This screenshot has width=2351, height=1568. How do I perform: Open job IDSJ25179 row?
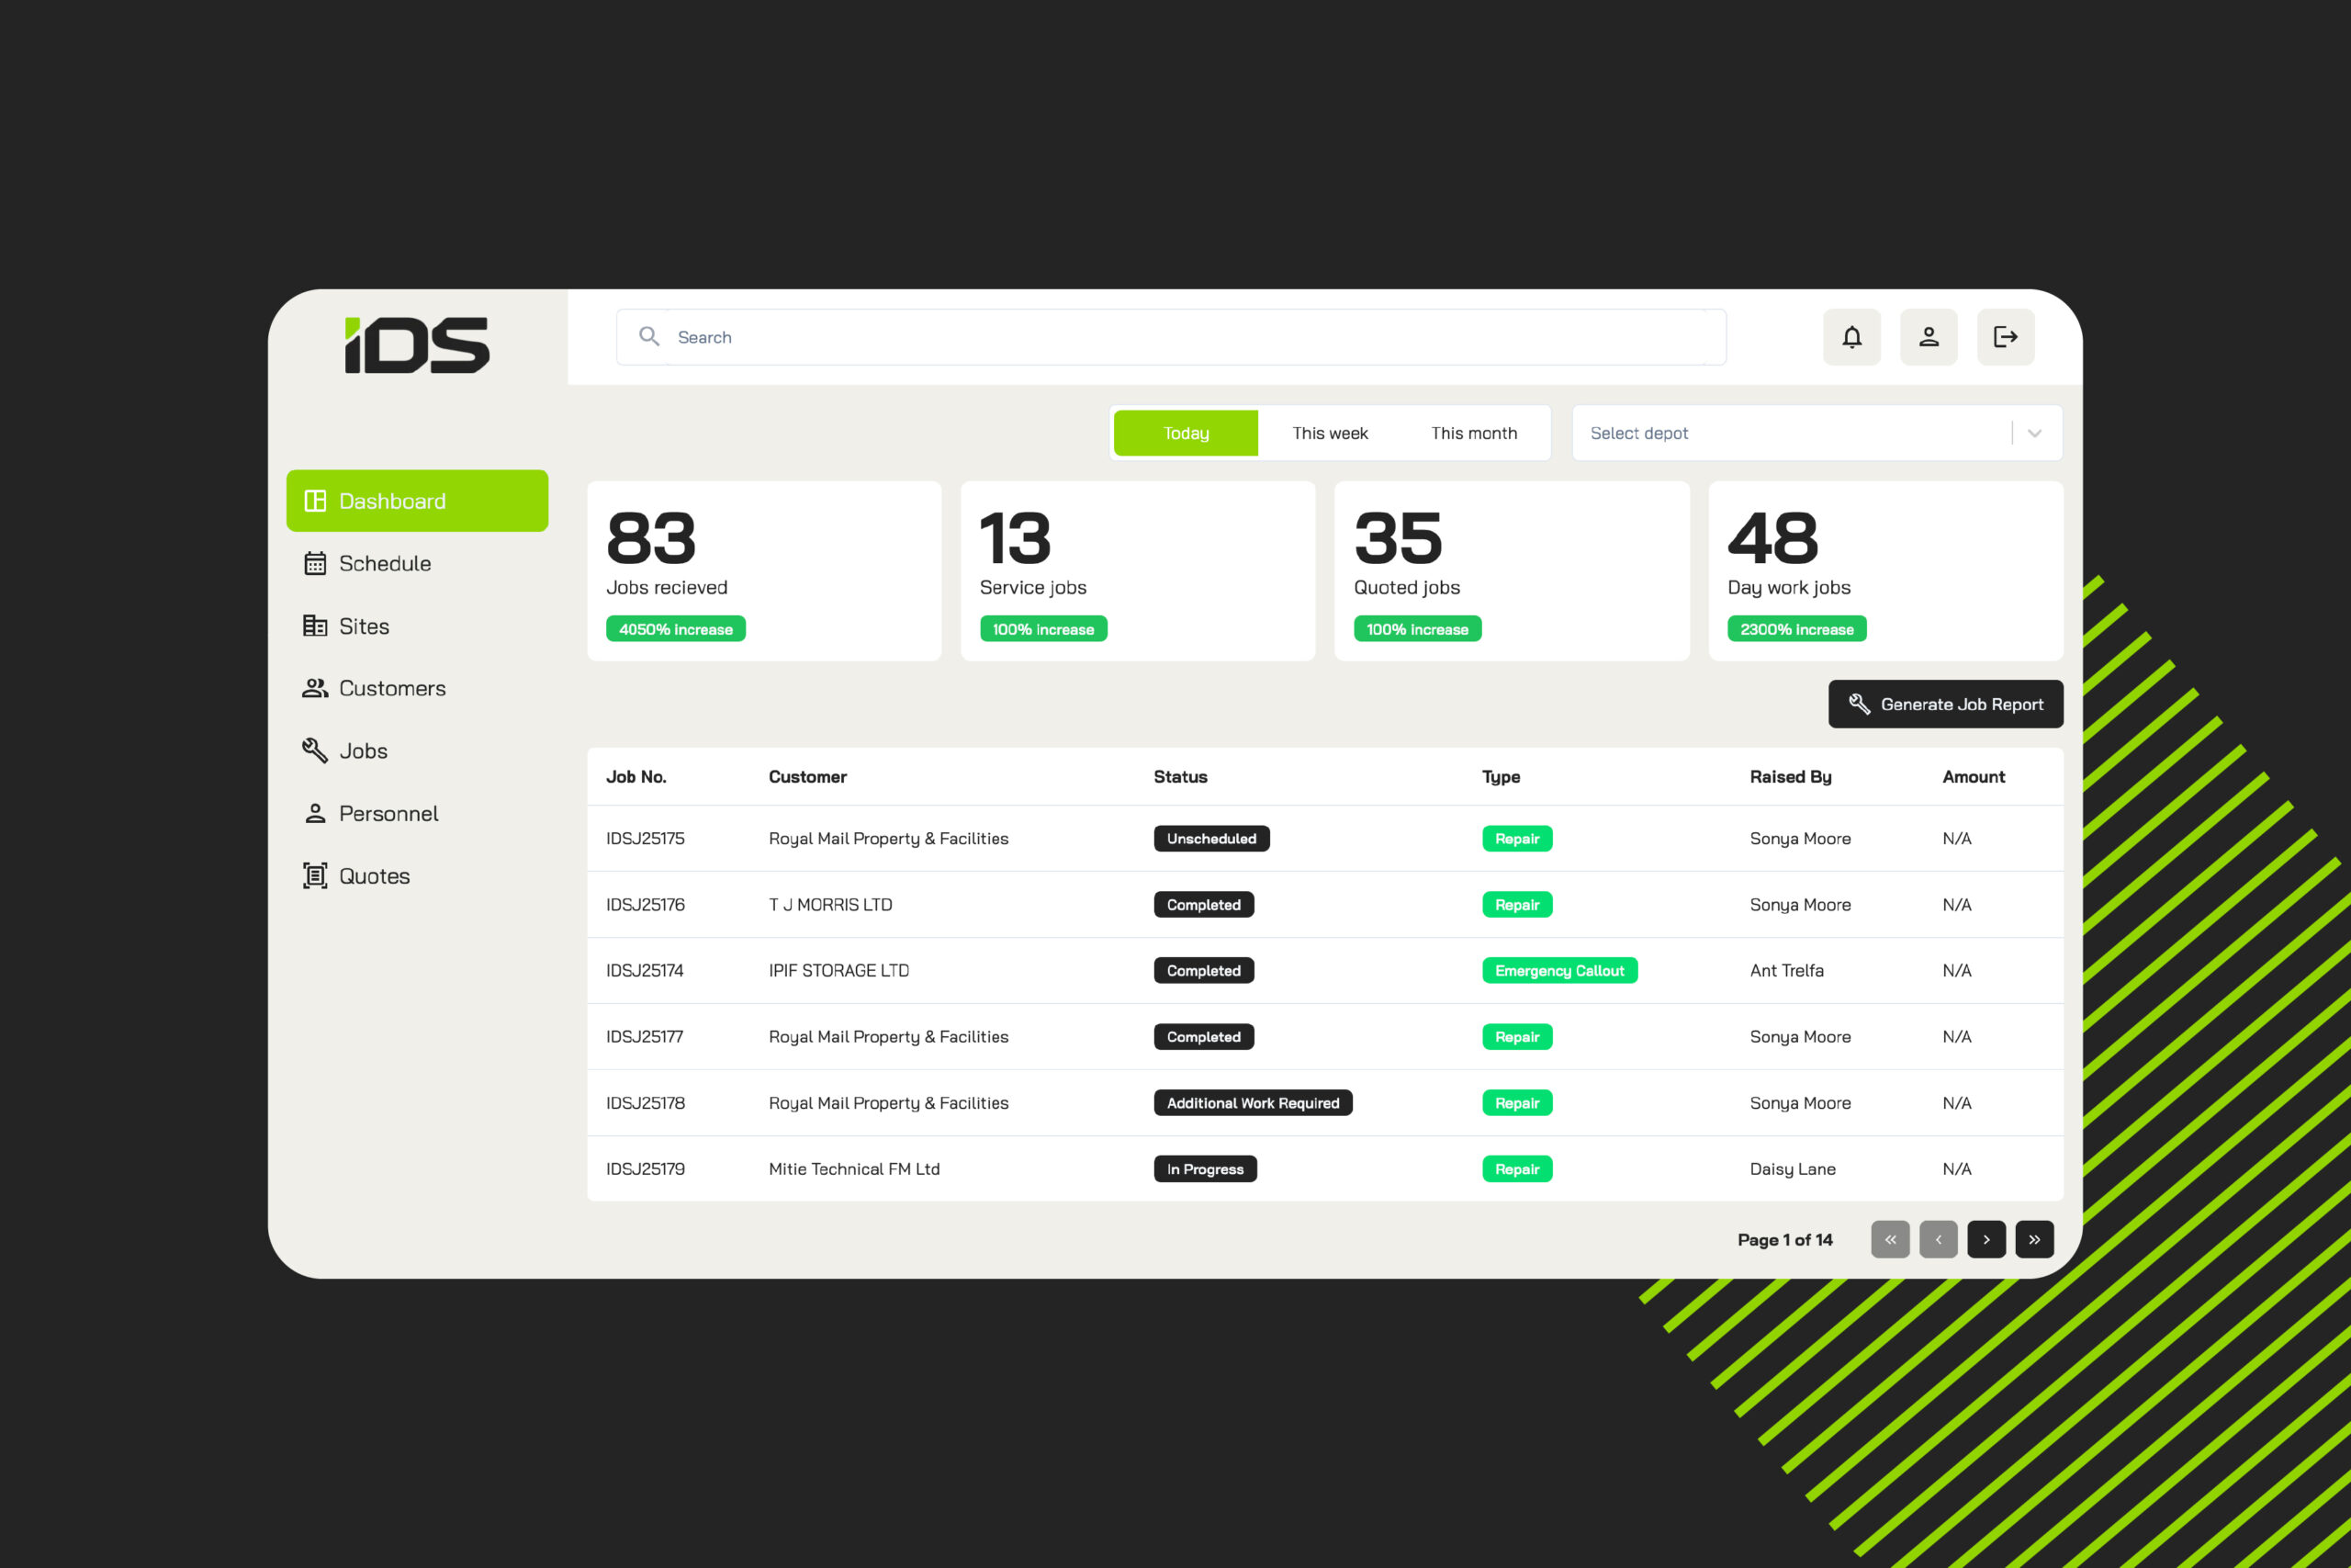tap(646, 1169)
